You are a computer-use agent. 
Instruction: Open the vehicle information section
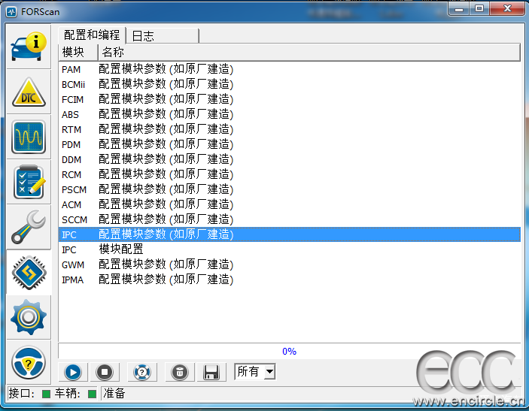point(29,47)
